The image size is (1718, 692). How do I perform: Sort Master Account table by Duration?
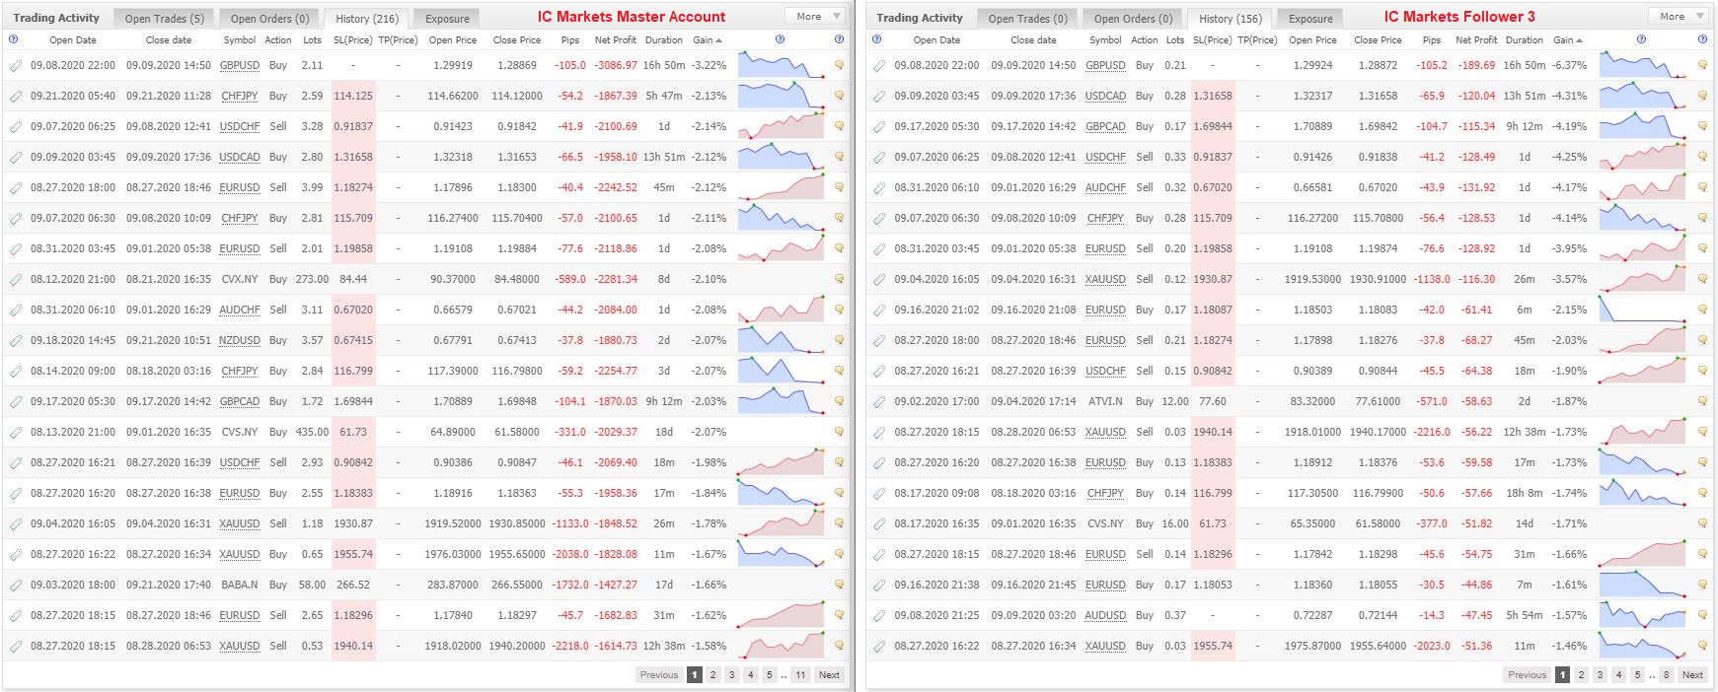point(664,40)
